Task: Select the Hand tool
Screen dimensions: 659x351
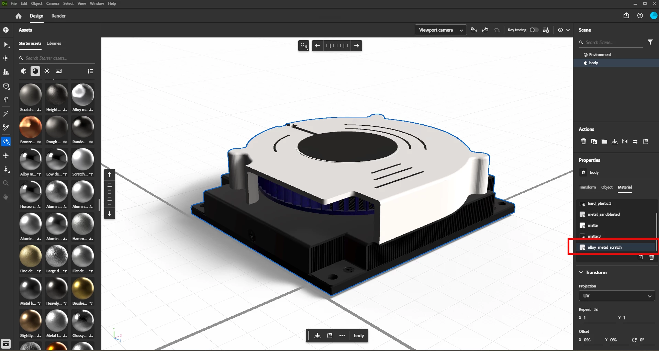Action: point(6,197)
